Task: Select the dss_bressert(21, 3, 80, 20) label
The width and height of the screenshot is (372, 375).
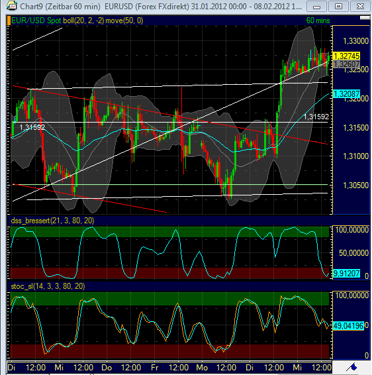Action: [x=52, y=220]
